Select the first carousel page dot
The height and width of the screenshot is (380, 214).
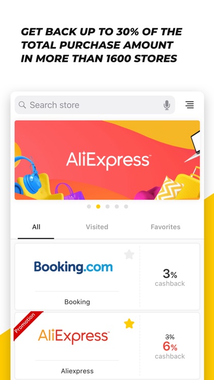89,207
